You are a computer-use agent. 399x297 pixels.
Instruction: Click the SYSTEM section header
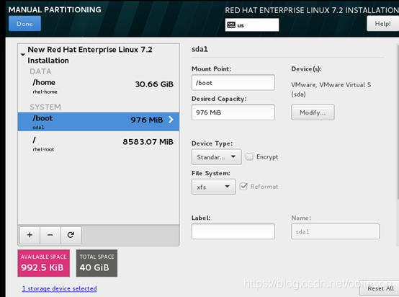click(x=45, y=107)
